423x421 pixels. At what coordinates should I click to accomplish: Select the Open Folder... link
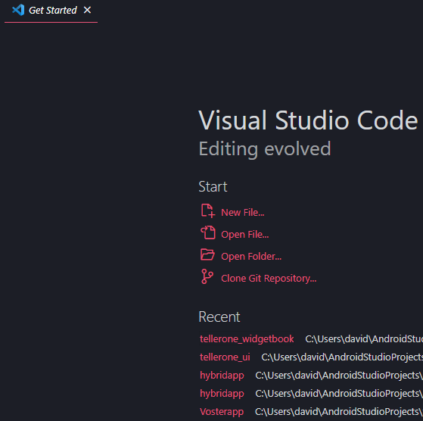(x=251, y=257)
